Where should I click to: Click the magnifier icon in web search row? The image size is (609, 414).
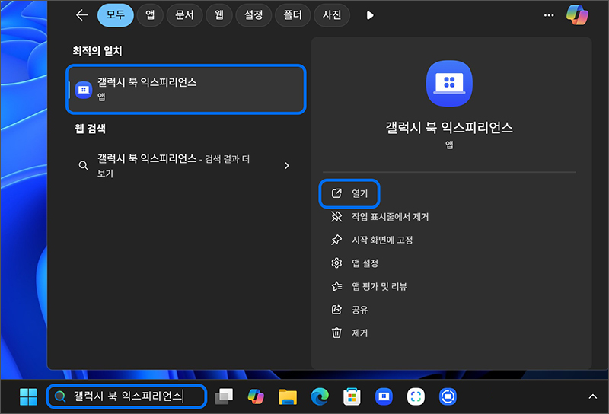pyautogui.click(x=83, y=166)
